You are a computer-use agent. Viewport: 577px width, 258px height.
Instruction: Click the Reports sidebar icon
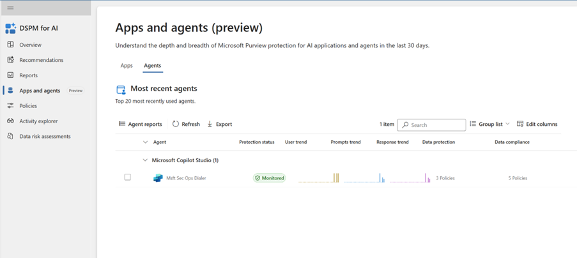coord(11,75)
